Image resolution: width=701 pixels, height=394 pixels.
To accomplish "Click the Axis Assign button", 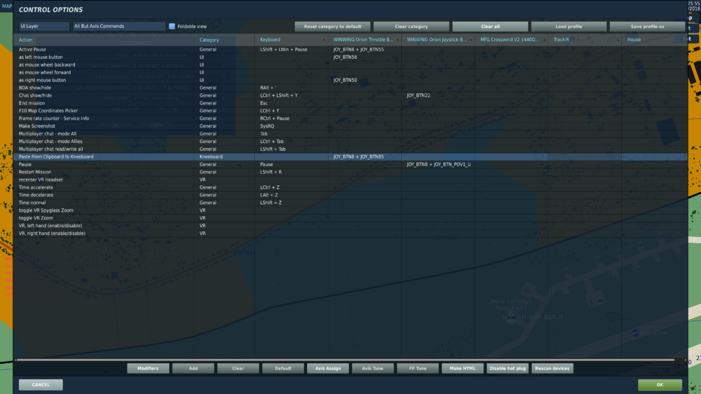I will 327,369.
